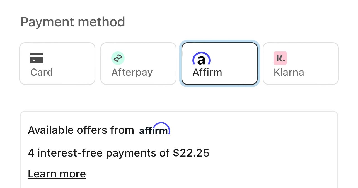The image size is (358, 188).
Task: Choose the Klarna payment option
Action: 301,64
